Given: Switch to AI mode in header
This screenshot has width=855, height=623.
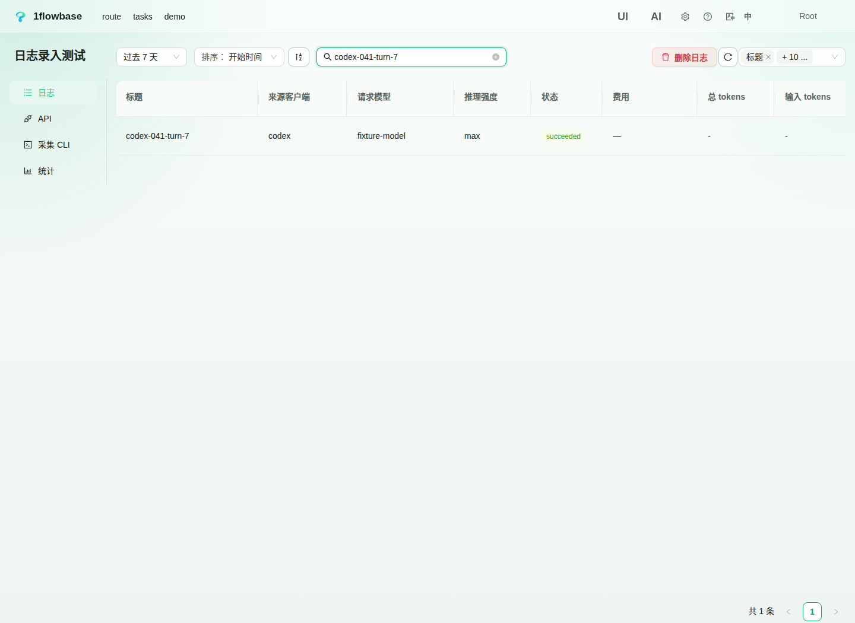Looking at the screenshot, I should (656, 17).
